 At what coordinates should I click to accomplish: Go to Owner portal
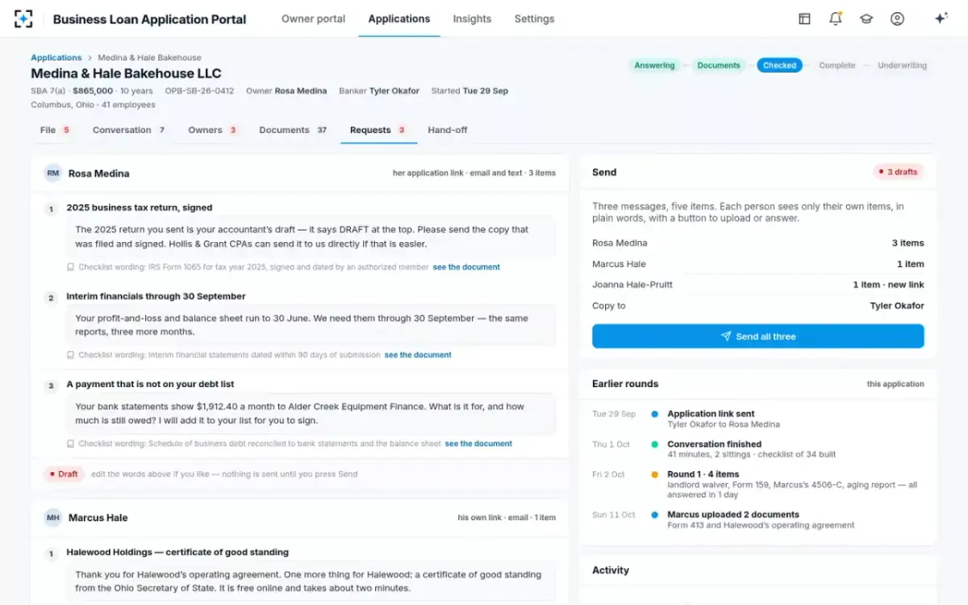tap(313, 19)
